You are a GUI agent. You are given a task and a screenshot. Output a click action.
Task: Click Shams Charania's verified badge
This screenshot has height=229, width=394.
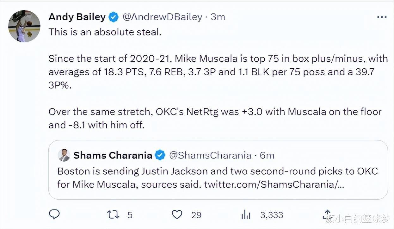point(160,155)
